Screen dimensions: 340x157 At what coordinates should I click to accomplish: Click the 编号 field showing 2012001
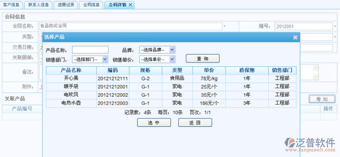(x=304, y=26)
